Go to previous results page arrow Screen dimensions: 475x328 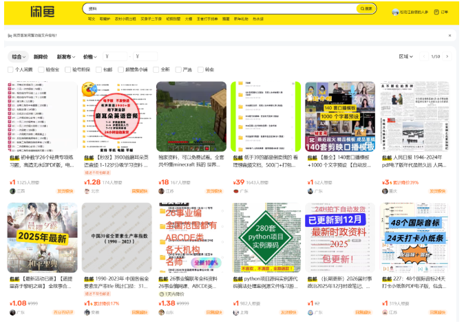pos(424,56)
